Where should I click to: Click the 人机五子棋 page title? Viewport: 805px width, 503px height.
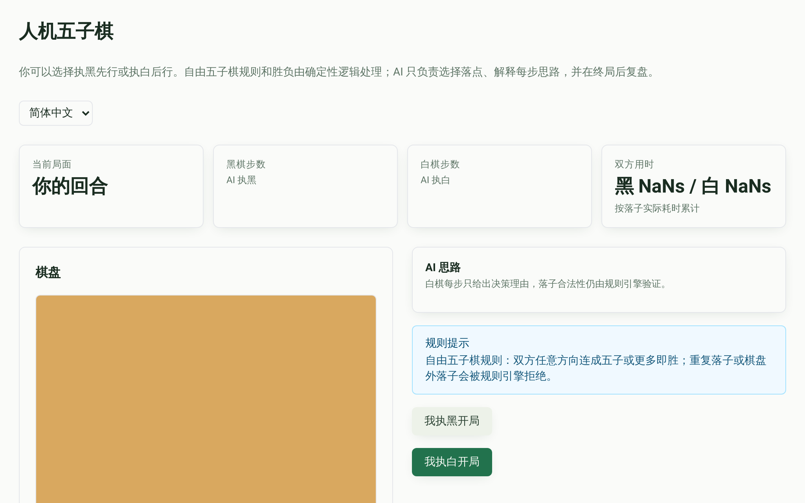click(x=66, y=31)
